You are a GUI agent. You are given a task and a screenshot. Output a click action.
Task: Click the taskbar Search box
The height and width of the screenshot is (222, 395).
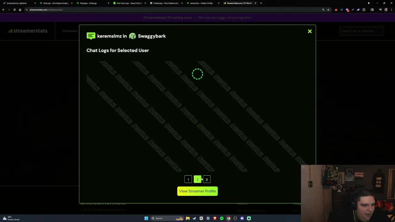pos(167,218)
